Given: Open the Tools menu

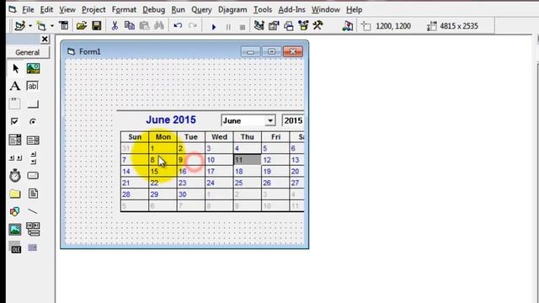Looking at the screenshot, I should (x=263, y=9).
